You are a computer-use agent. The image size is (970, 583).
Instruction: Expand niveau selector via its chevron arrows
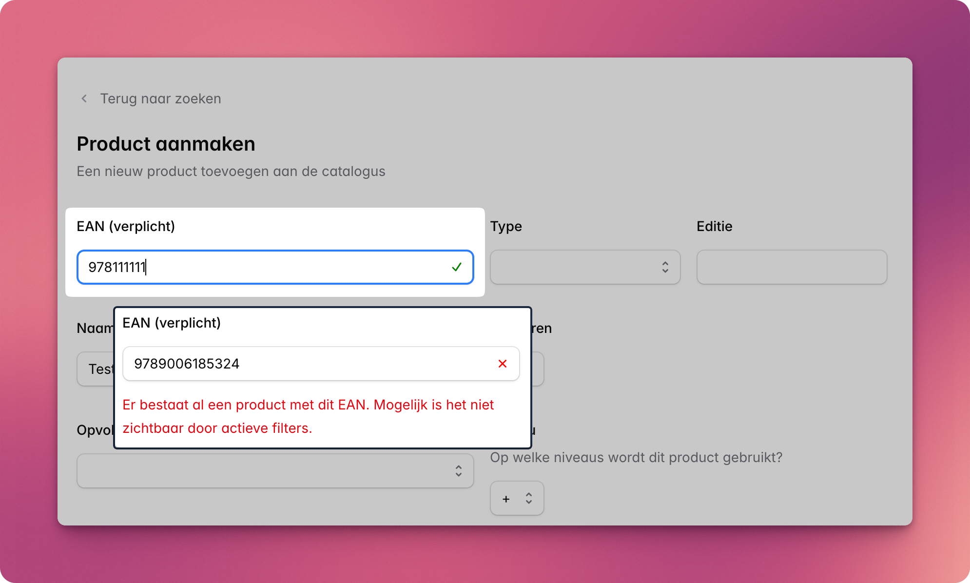point(528,498)
